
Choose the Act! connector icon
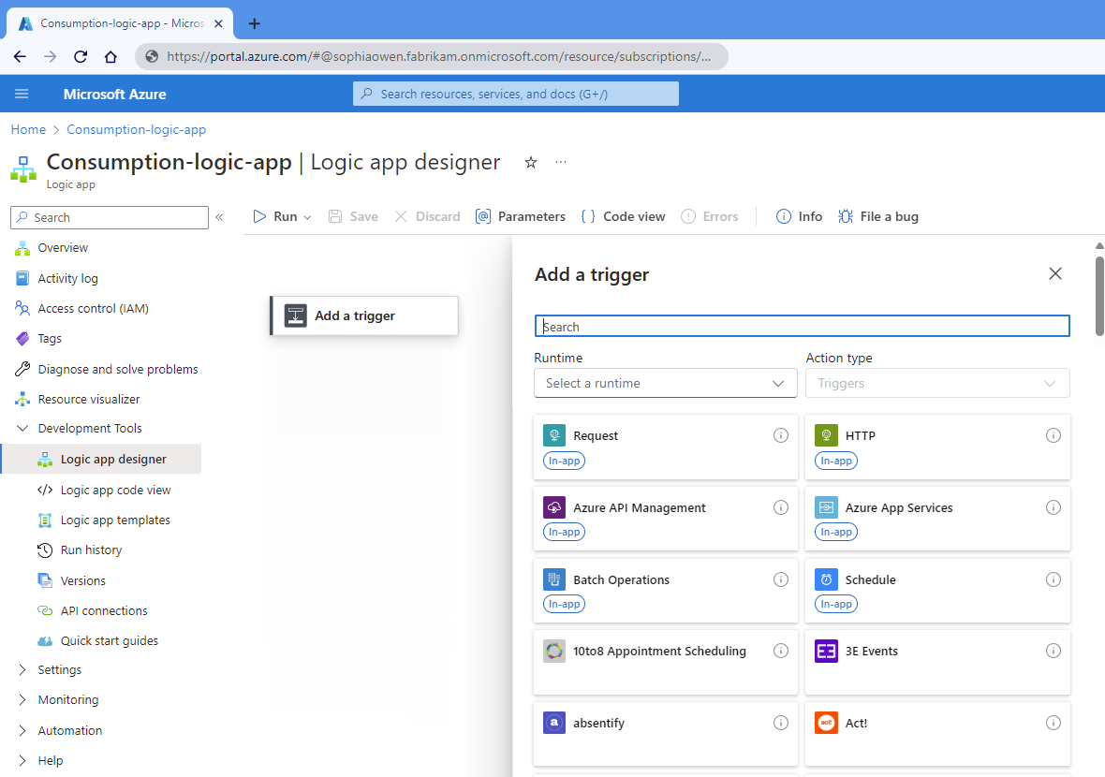point(826,723)
